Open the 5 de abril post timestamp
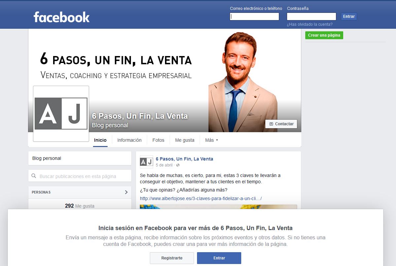 tap(164, 165)
